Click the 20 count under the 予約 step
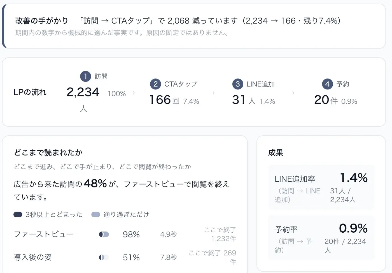The height and width of the screenshot is (273, 392). [322, 100]
